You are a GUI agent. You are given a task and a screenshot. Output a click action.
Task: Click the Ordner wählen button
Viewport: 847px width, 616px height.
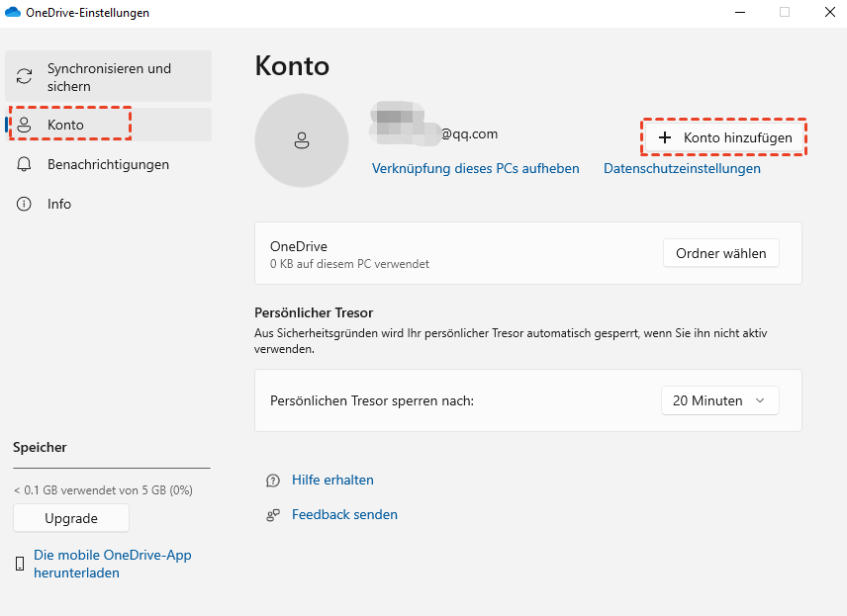click(x=720, y=253)
